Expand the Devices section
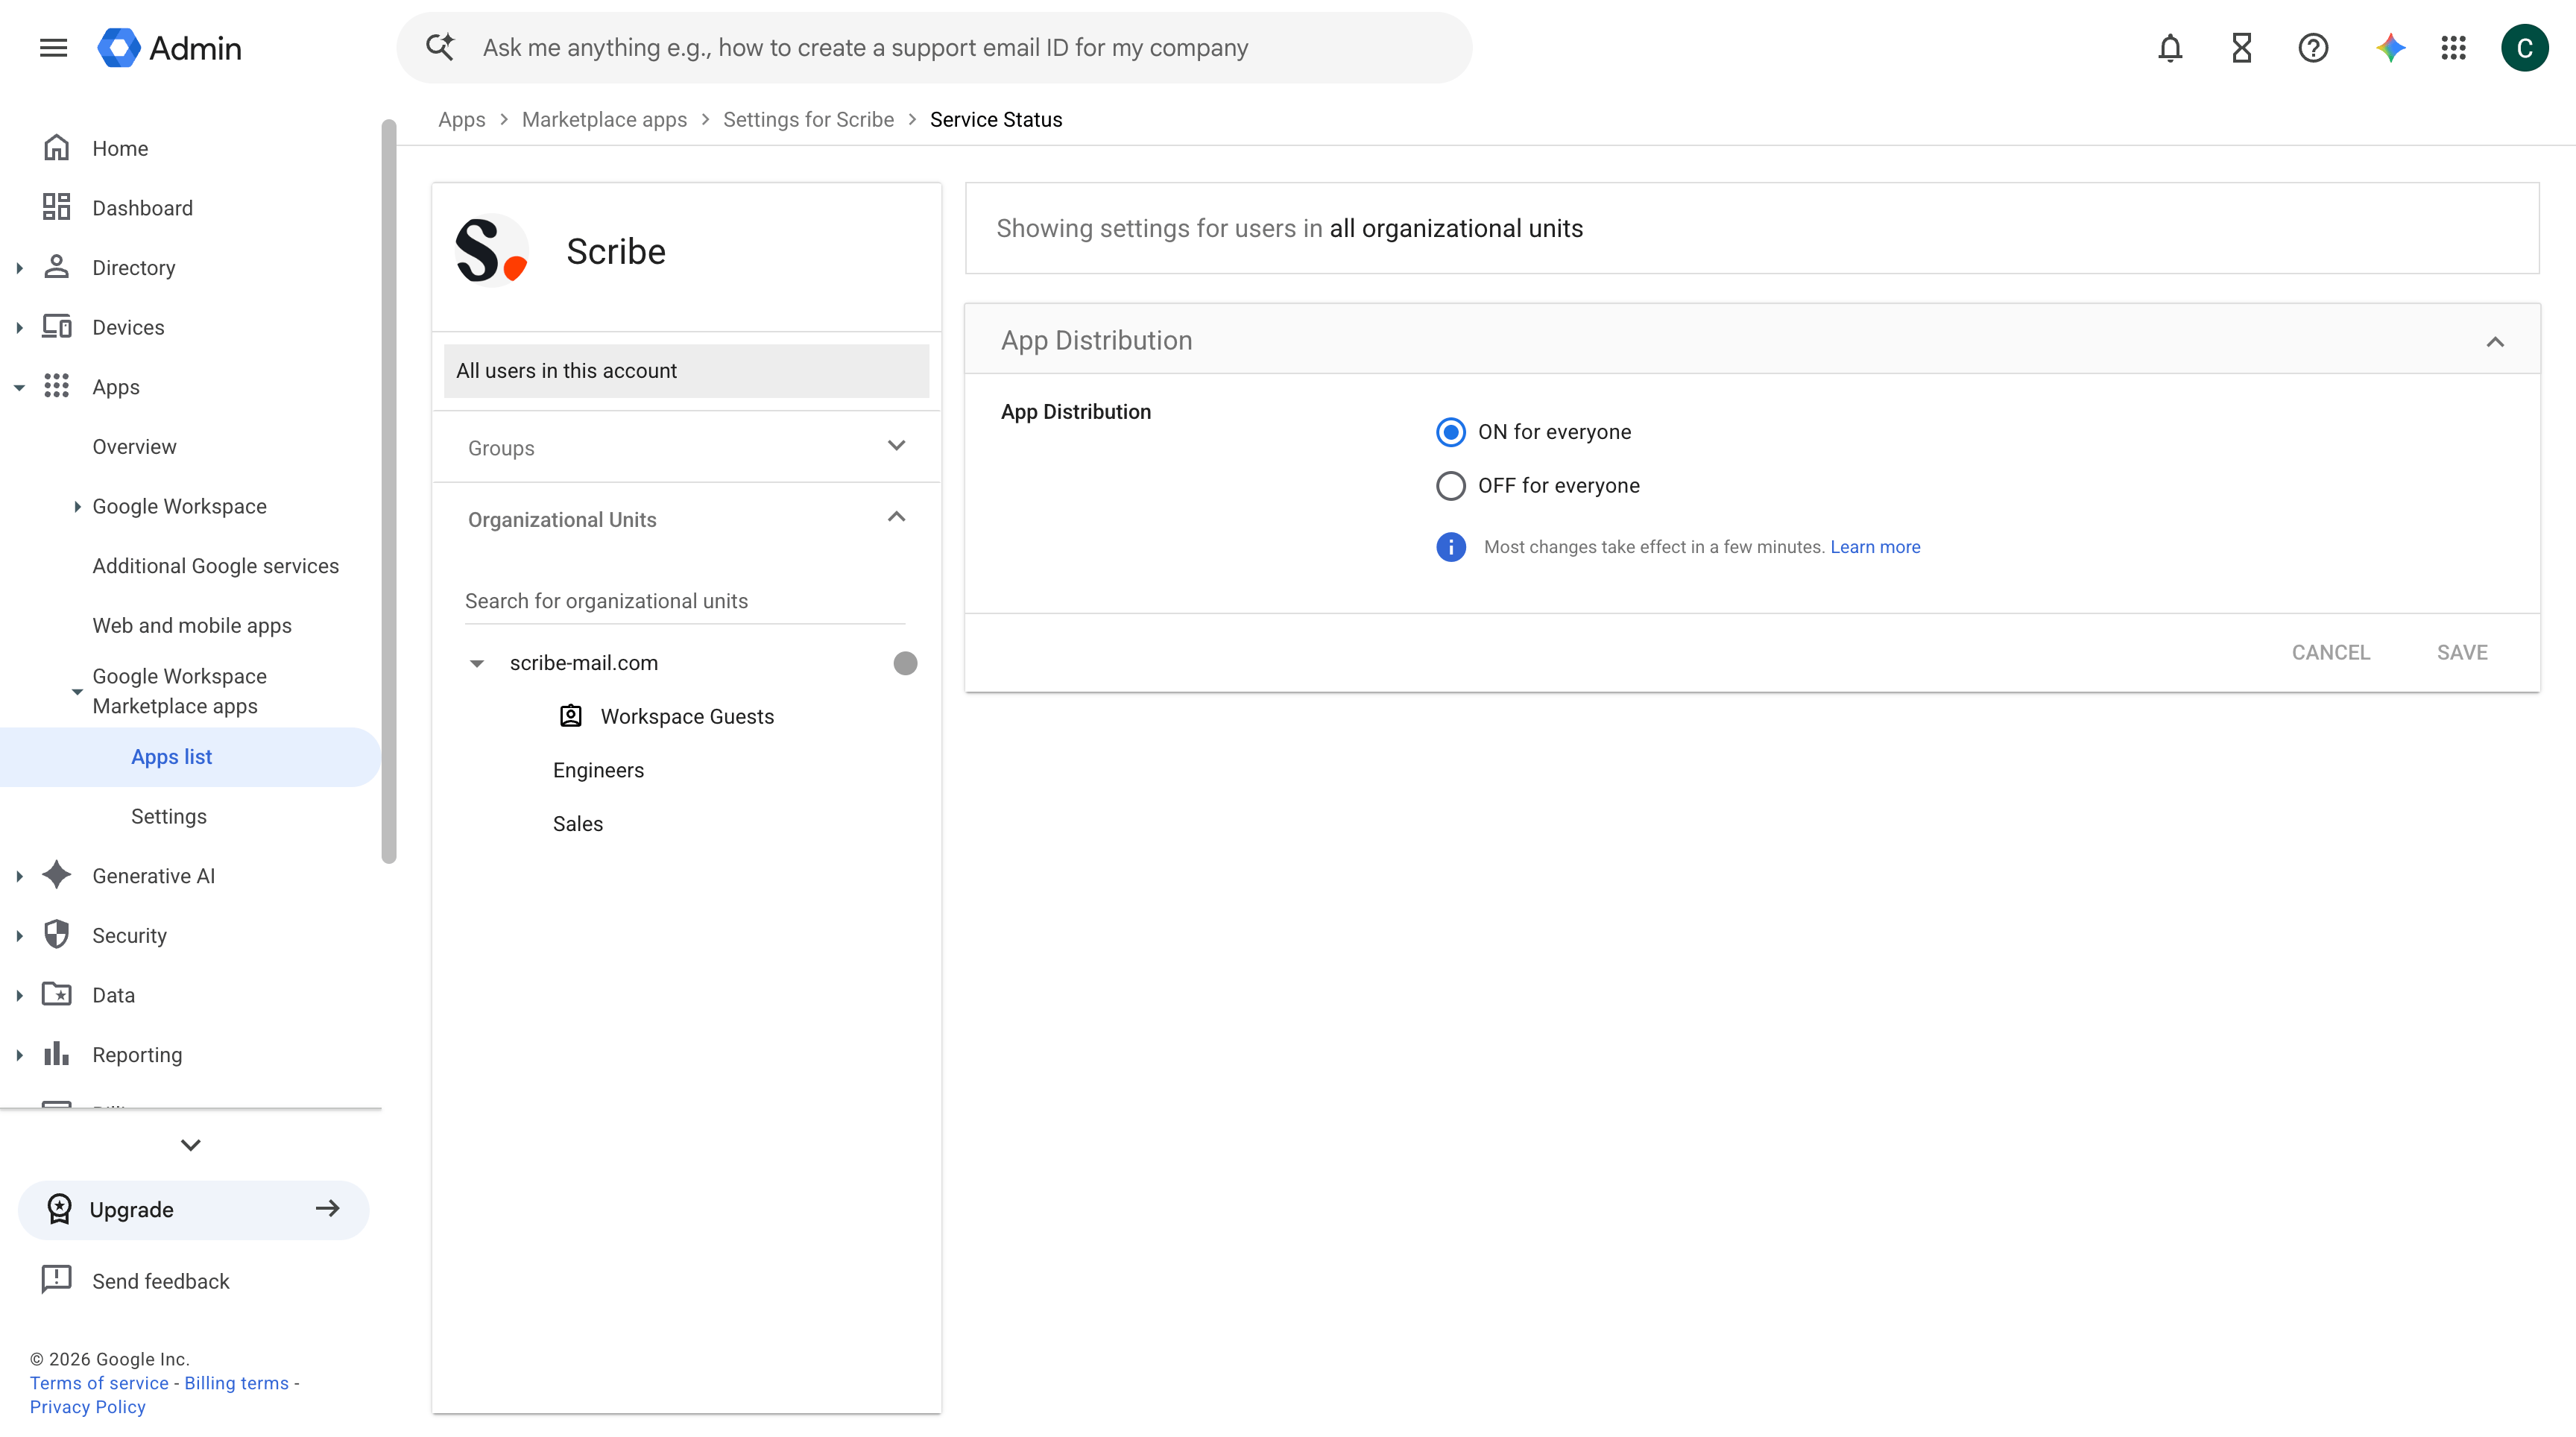2576x1437 pixels. [x=19, y=327]
